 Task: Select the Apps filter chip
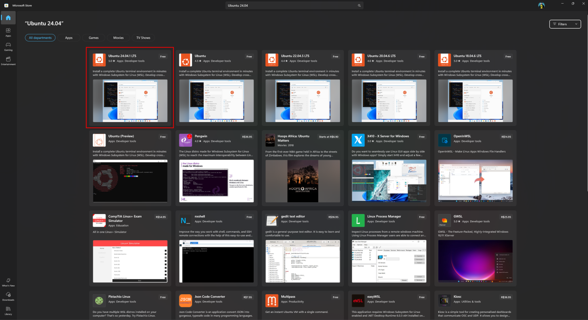coord(69,38)
